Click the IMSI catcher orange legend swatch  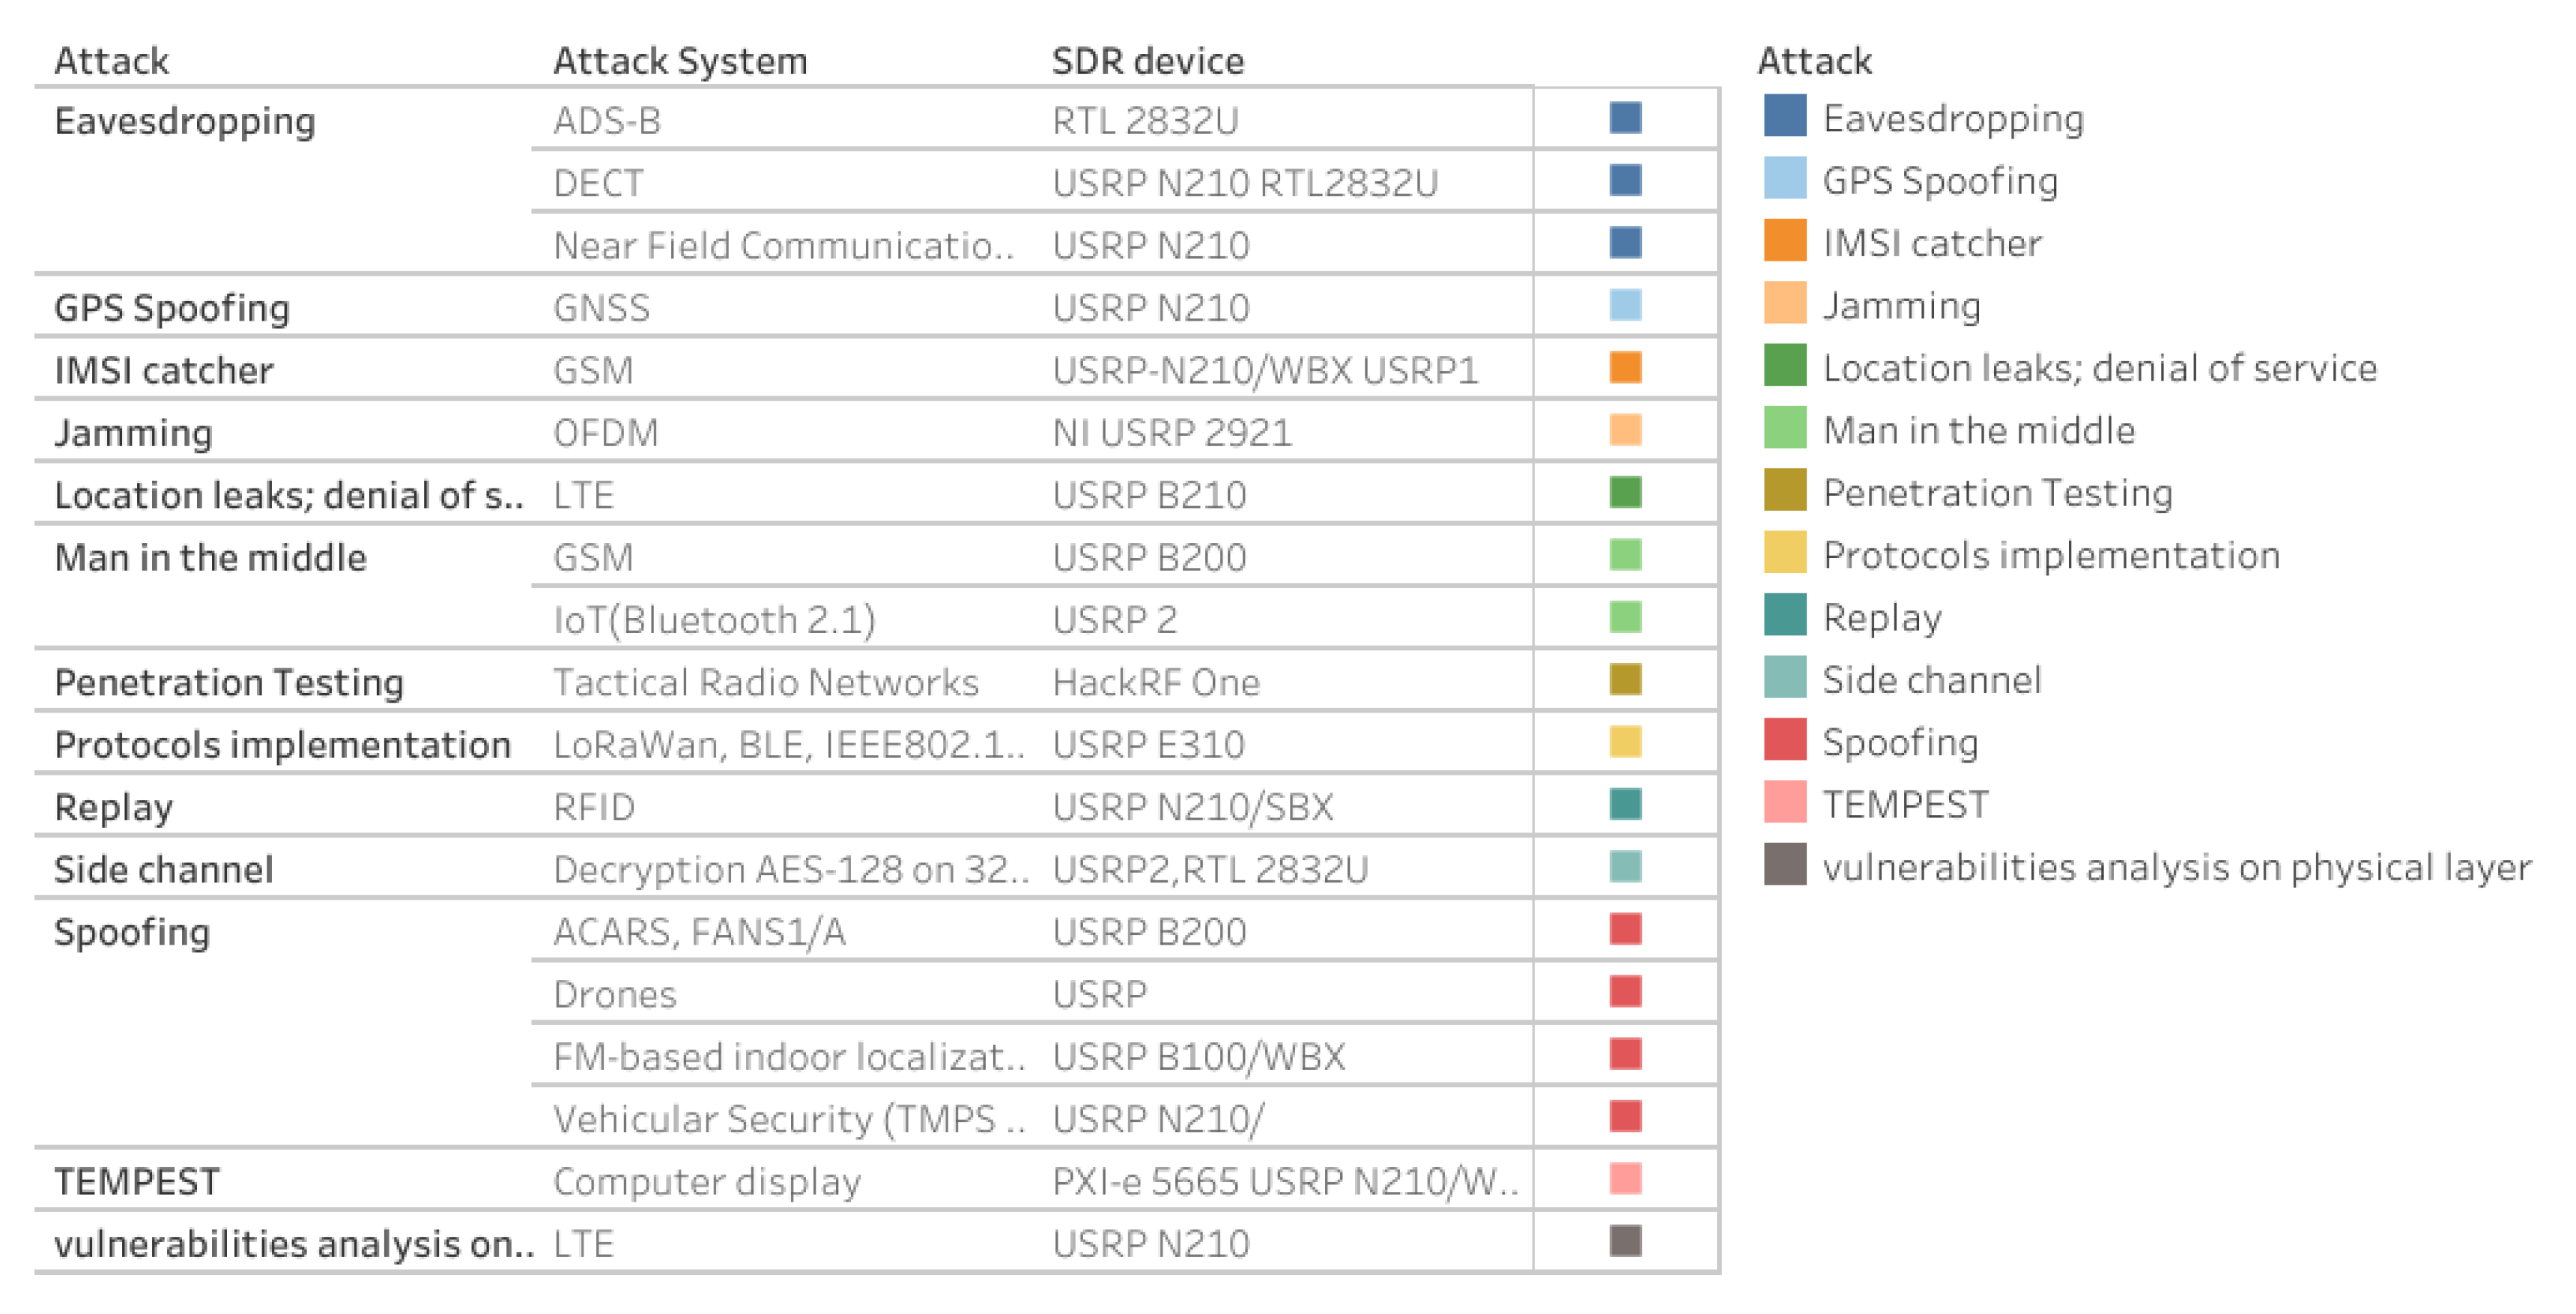click(1785, 241)
